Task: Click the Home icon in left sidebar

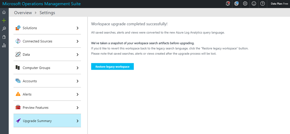Action: point(4,12)
